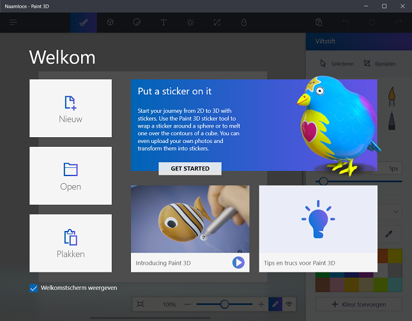Open the History icon
Viewport: 412px width, 321px height.
tap(372, 22)
